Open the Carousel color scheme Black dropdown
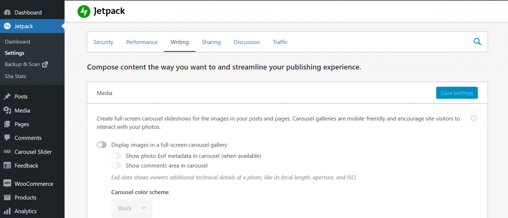The height and width of the screenshot is (218, 508). pyautogui.click(x=131, y=208)
